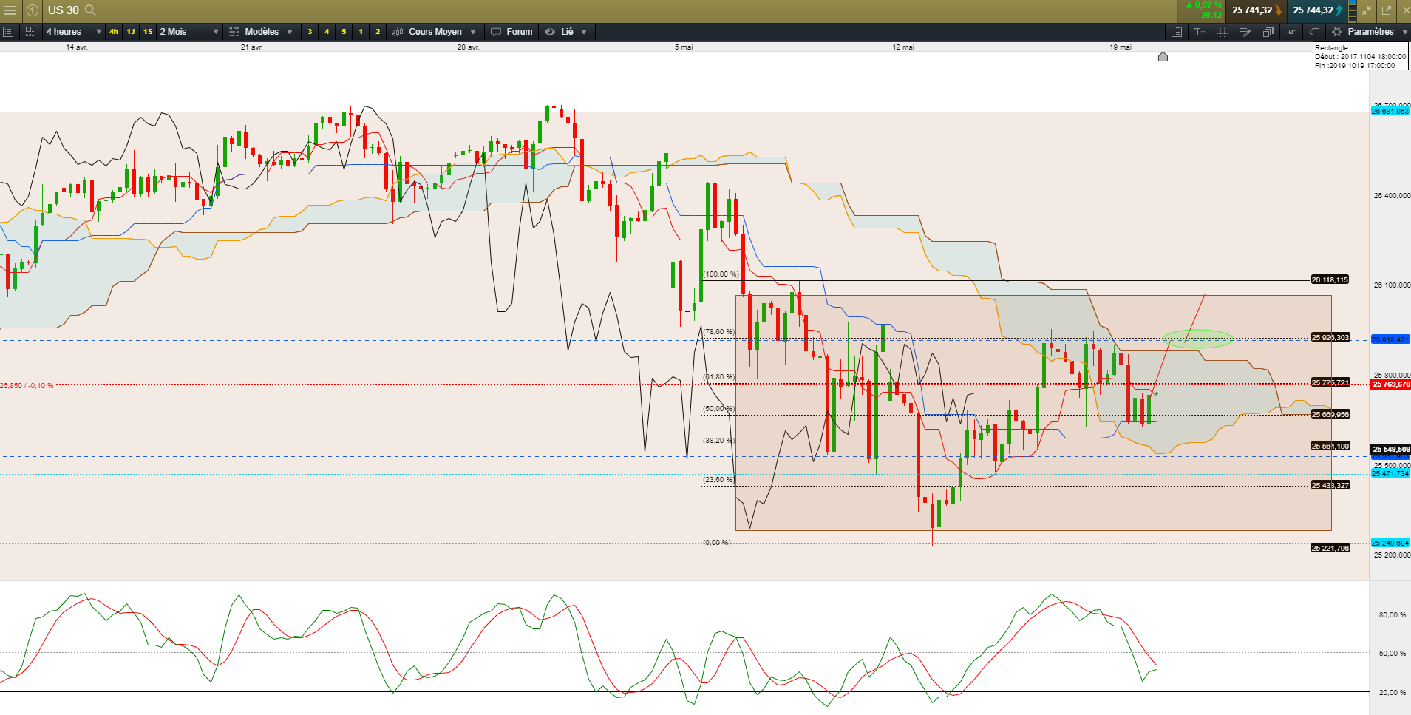
Task: Open the right-aligned list icon in the toolbar
Action: tap(1177, 32)
